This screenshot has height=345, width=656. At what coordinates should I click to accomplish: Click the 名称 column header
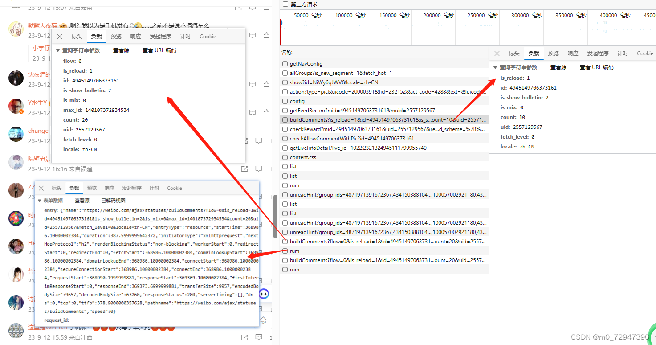click(x=287, y=53)
